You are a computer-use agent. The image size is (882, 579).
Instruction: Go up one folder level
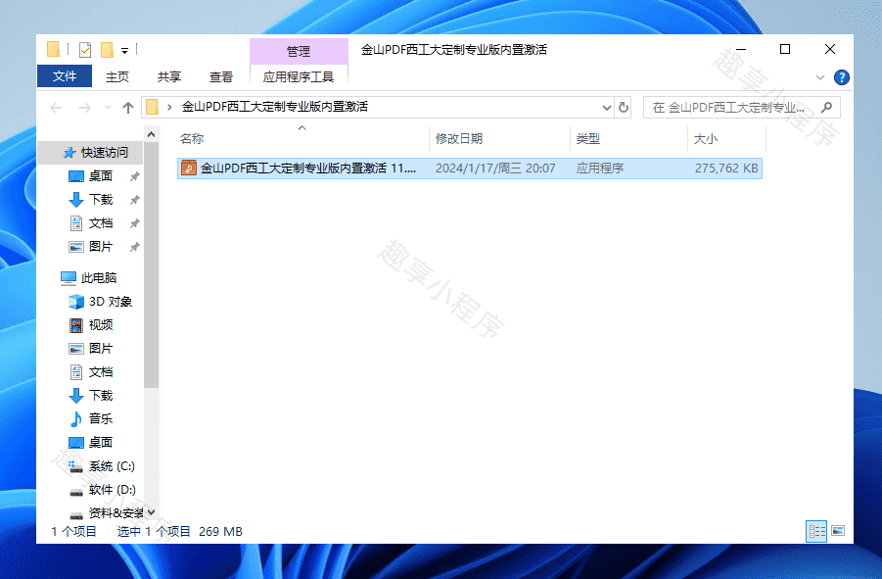point(128,108)
